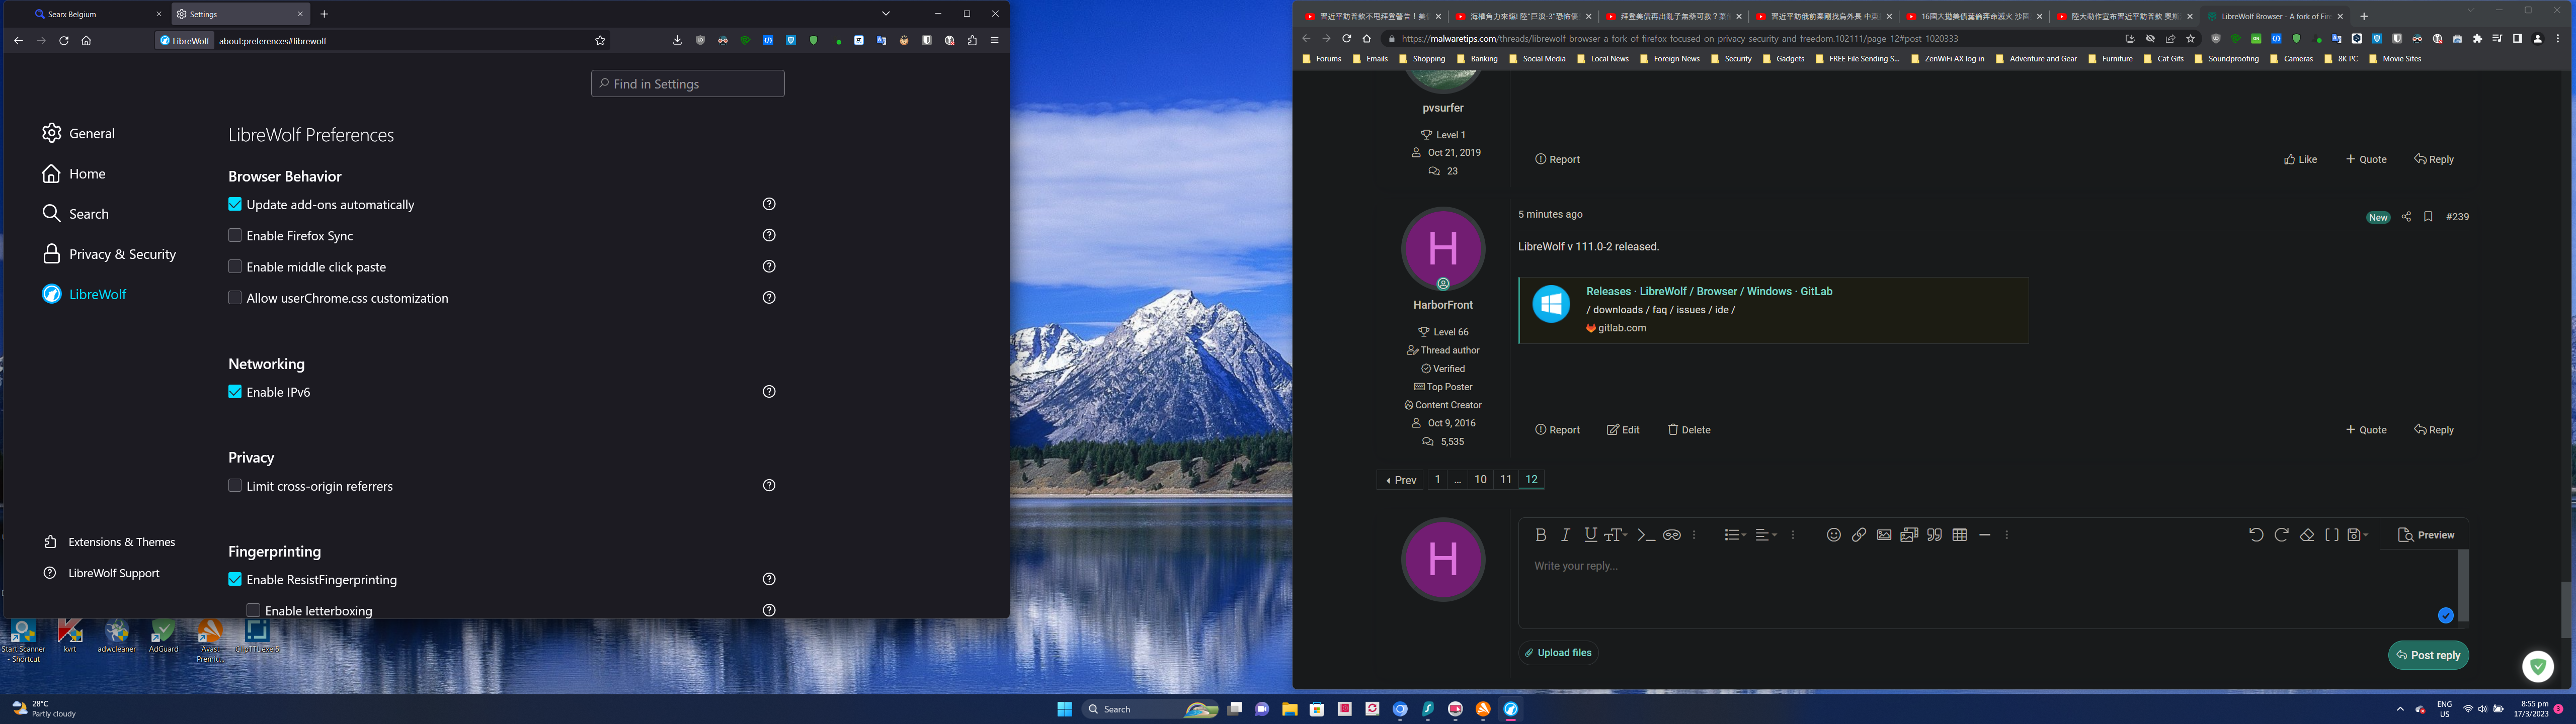Screen dimensions: 2576x724
Task: Toggle BB code mode with the brackets icon
Action: (x=2332, y=535)
